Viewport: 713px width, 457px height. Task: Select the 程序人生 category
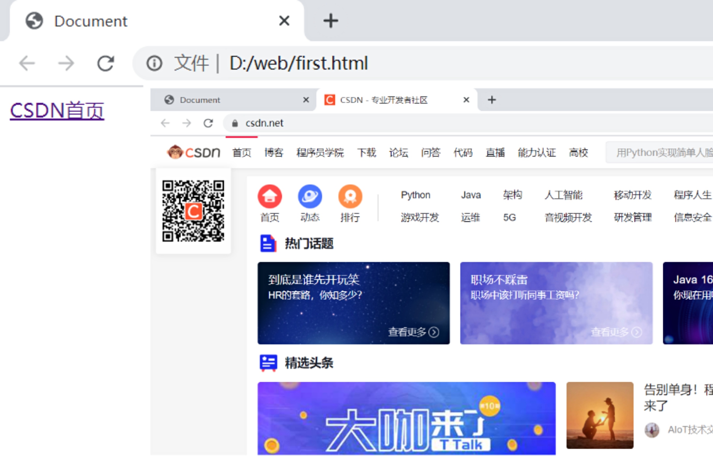coord(693,195)
